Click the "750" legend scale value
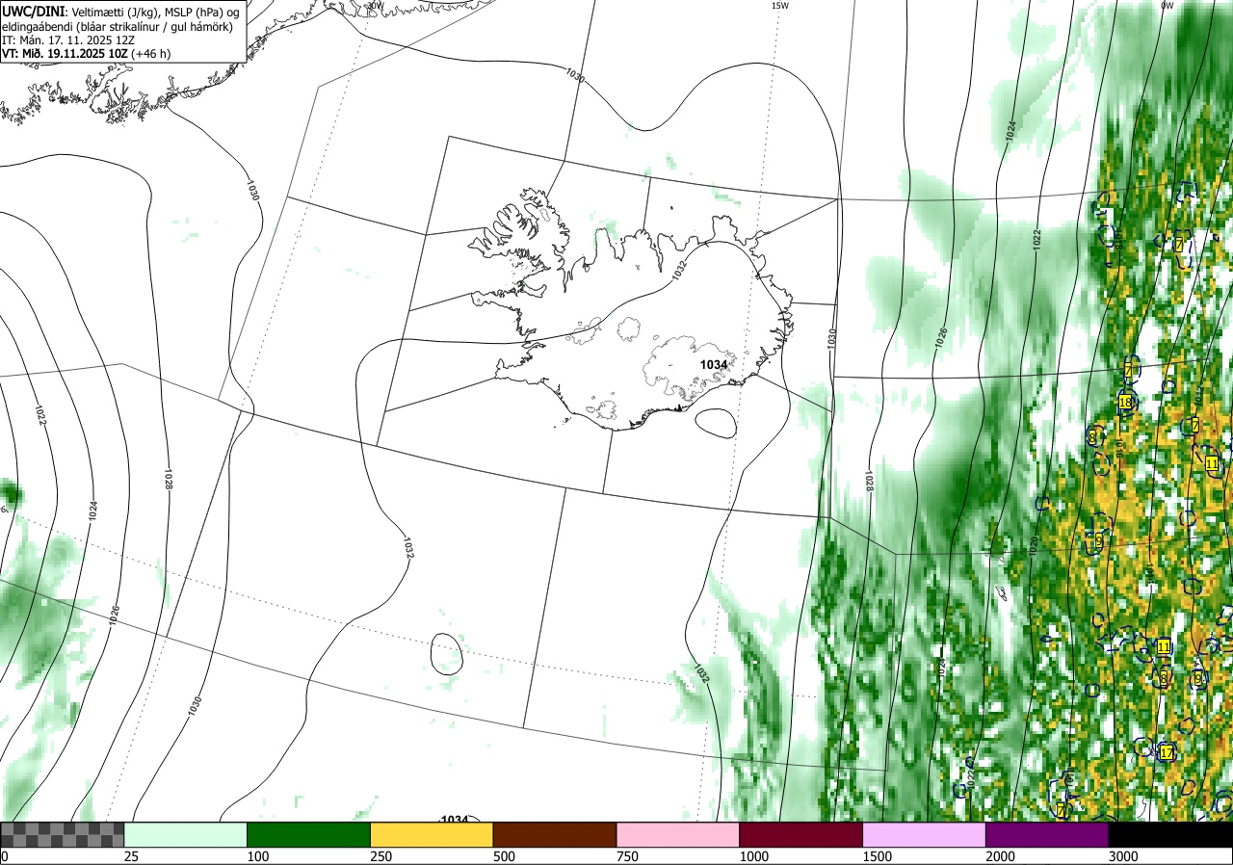Image resolution: width=1233 pixels, height=865 pixels. [x=628, y=856]
